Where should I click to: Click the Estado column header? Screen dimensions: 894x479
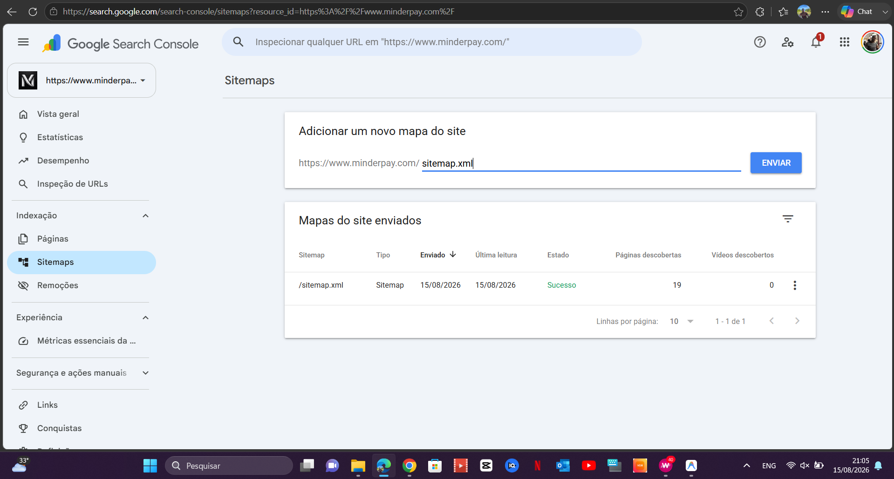tap(558, 255)
